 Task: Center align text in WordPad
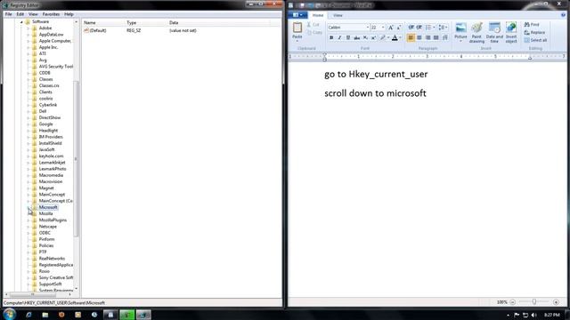click(419, 37)
